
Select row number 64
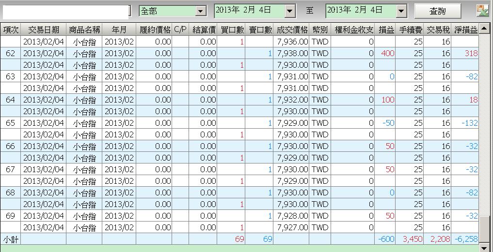(10, 100)
